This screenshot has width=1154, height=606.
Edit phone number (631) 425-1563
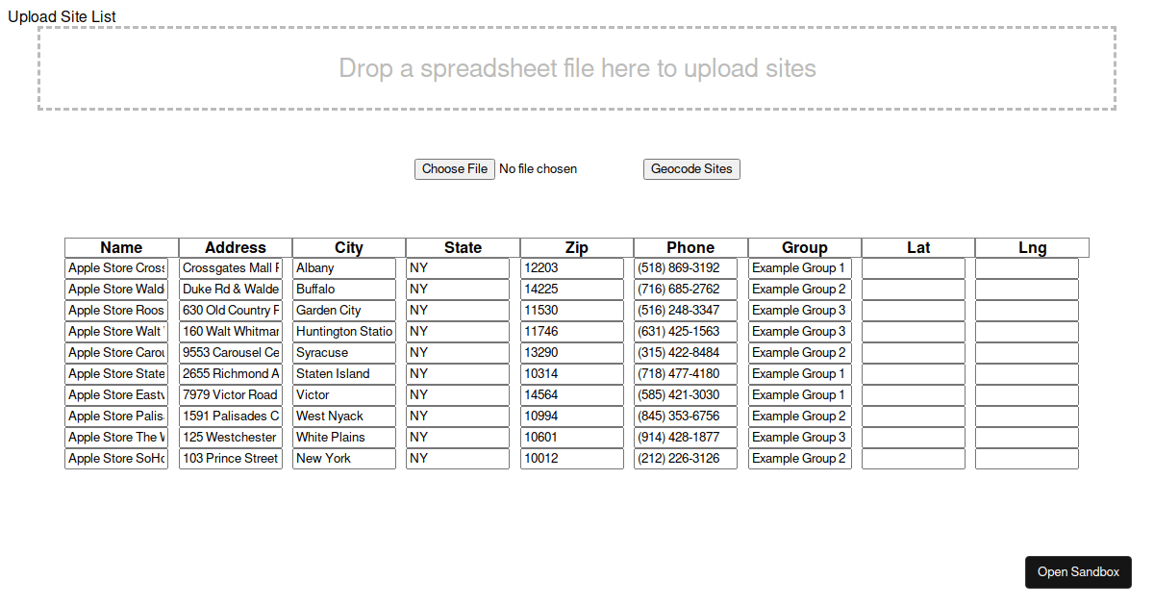686,332
